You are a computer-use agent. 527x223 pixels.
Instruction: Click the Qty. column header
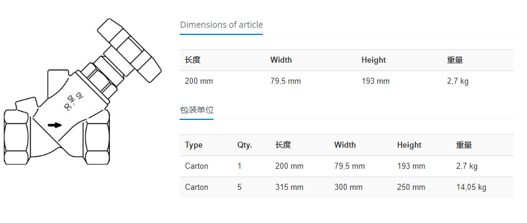coord(244,145)
